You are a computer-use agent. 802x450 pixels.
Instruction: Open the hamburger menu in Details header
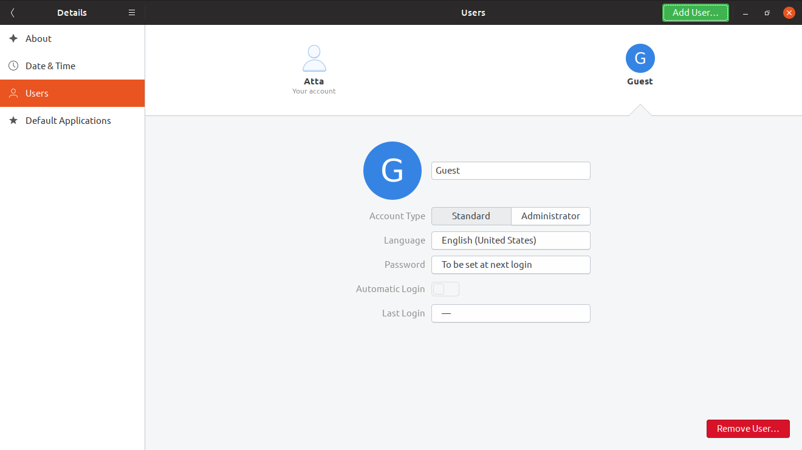132,13
